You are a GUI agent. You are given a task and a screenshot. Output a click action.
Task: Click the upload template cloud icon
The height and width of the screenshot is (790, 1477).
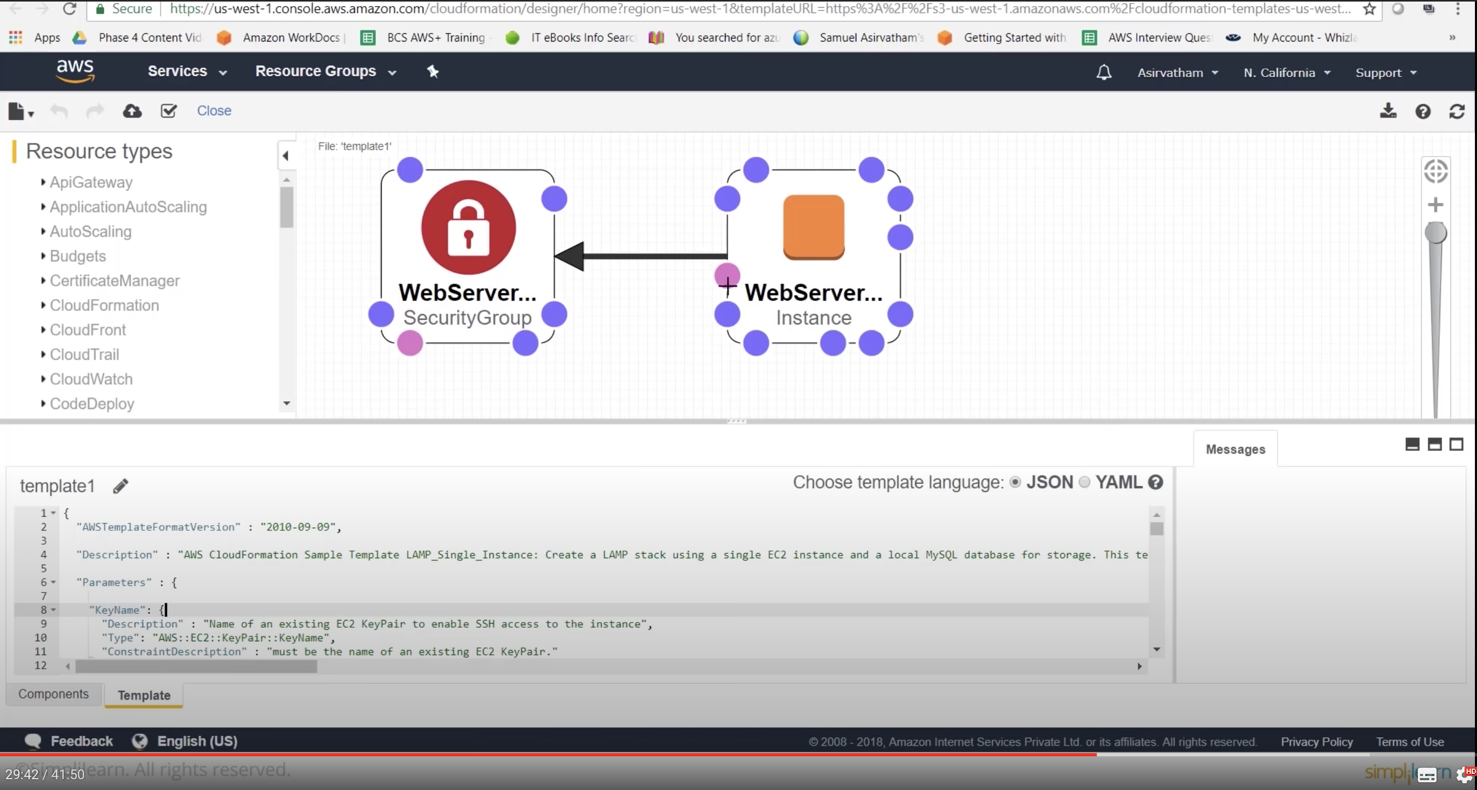point(132,110)
